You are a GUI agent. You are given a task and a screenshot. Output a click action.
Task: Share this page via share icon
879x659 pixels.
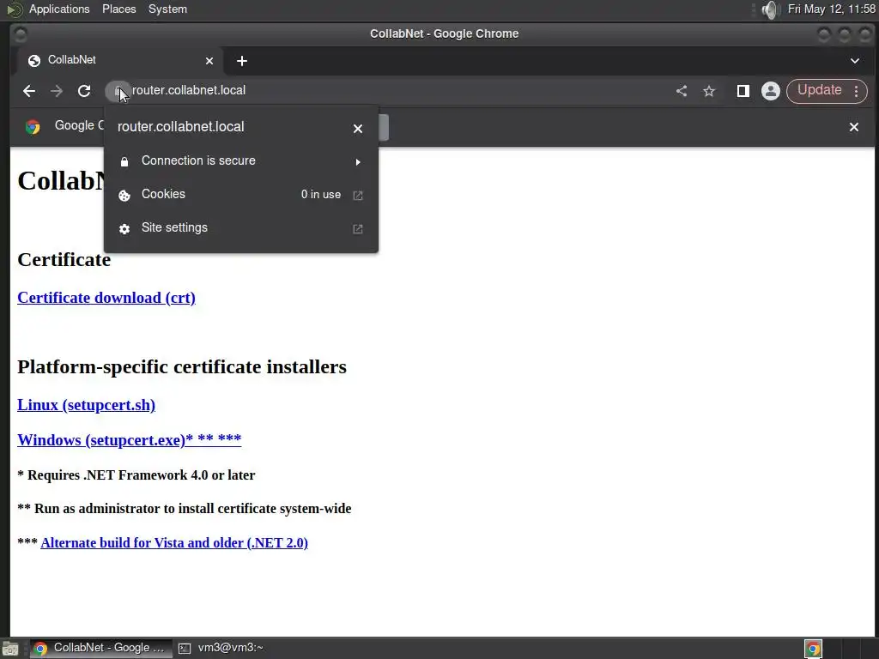(681, 91)
